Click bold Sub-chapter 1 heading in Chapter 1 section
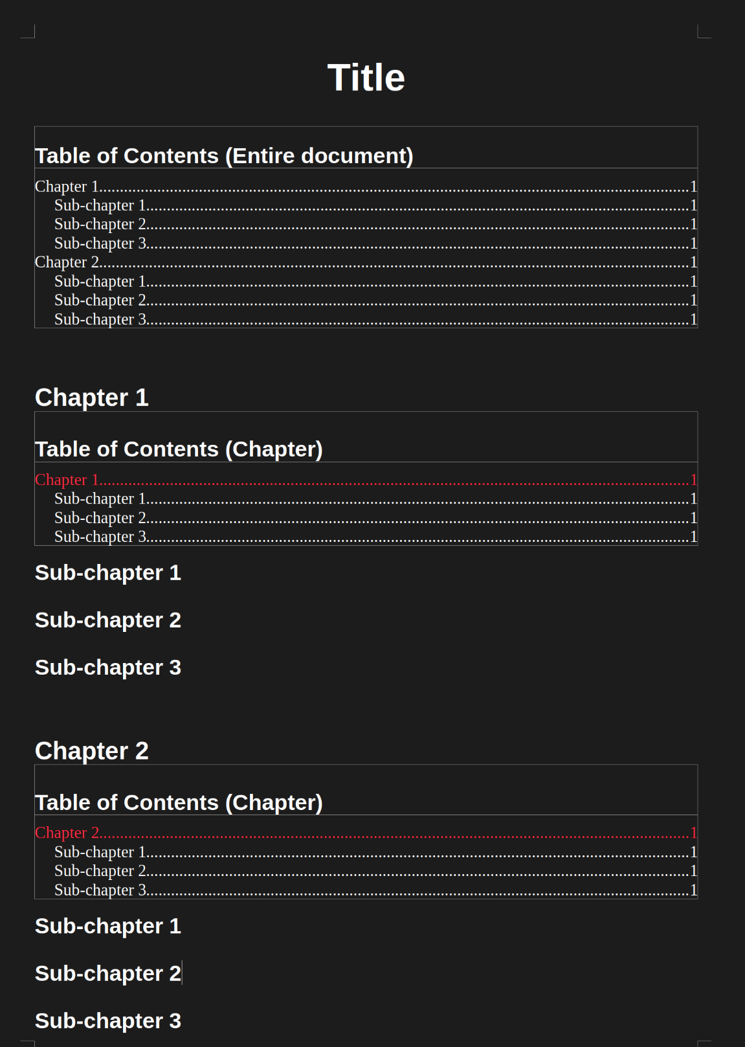This screenshot has height=1047, width=745. pos(108,573)
